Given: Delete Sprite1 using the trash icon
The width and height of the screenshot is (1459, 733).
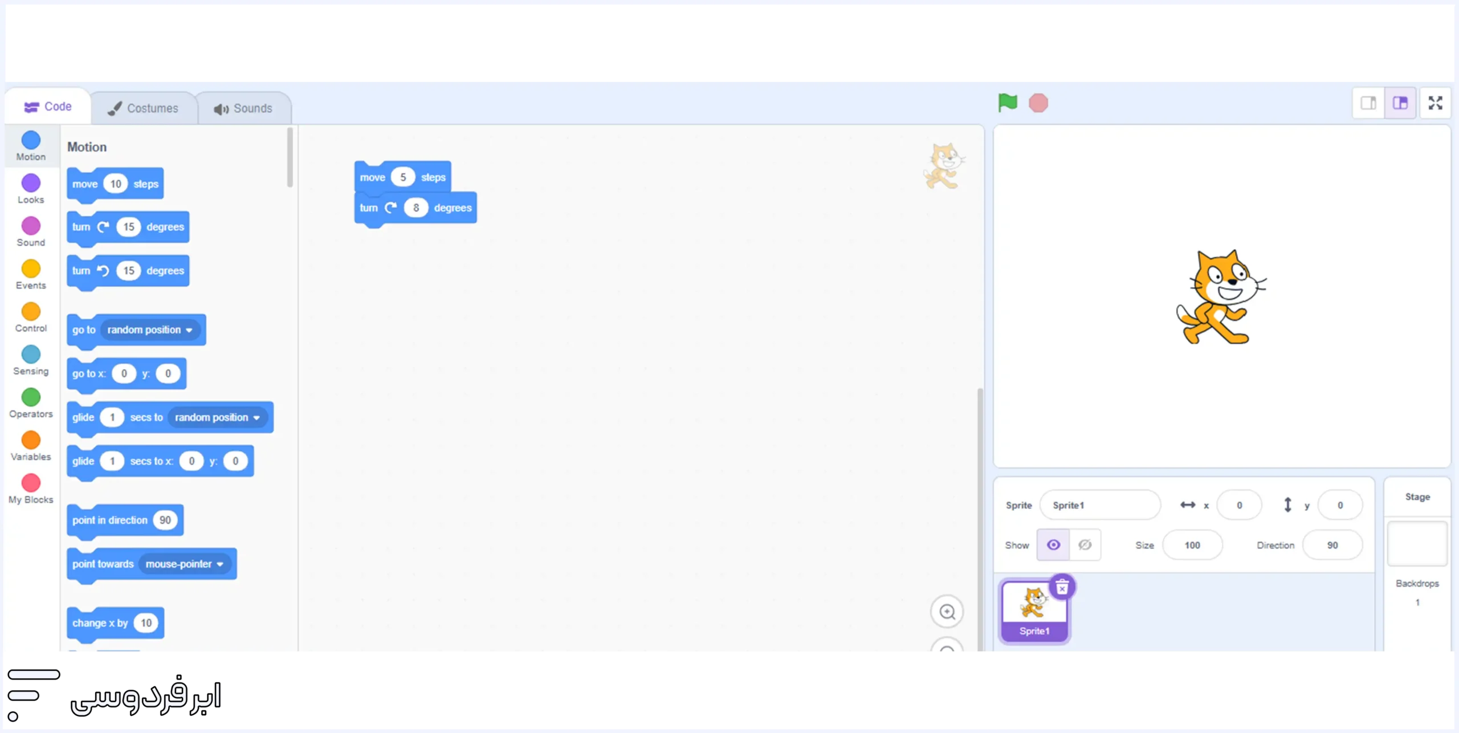Looking at the screenshot, I should coord(1062,587).
